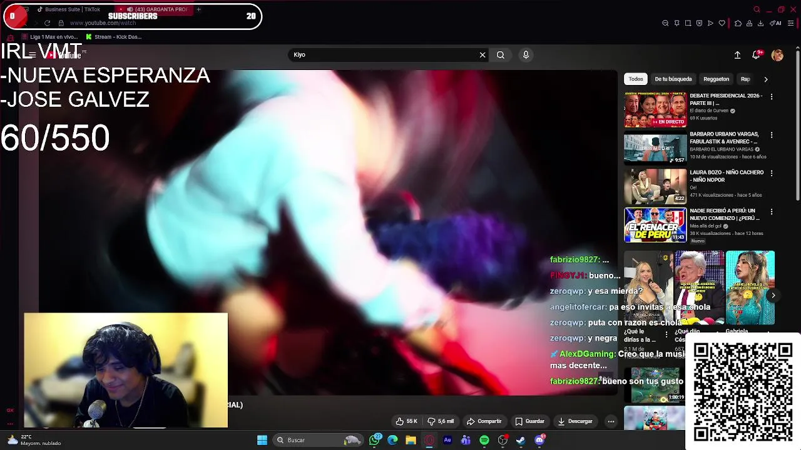The height and width of the screenshot is (450, 801).
Task: Open the Windows Start menu
Action: pyautogui.click(x=262, y=440)
